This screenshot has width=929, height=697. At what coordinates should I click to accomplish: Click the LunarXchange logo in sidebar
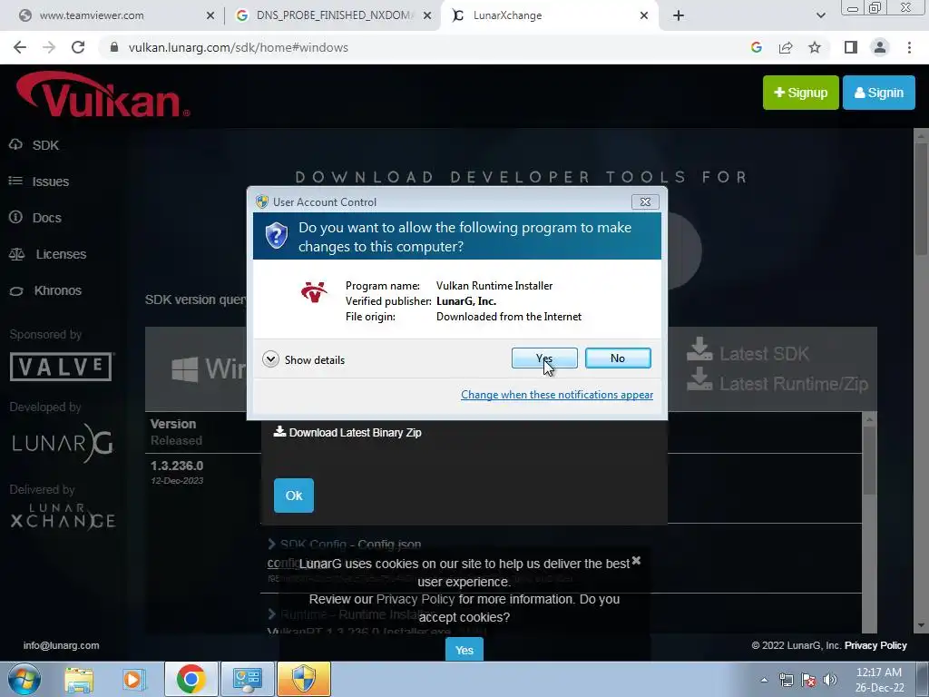click(63, 516)
